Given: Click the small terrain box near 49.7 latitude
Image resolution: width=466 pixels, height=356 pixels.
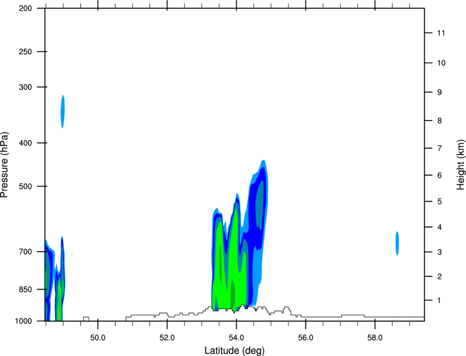Looking at the screenshot, I should pyautogui.click(x=86, y=319).
